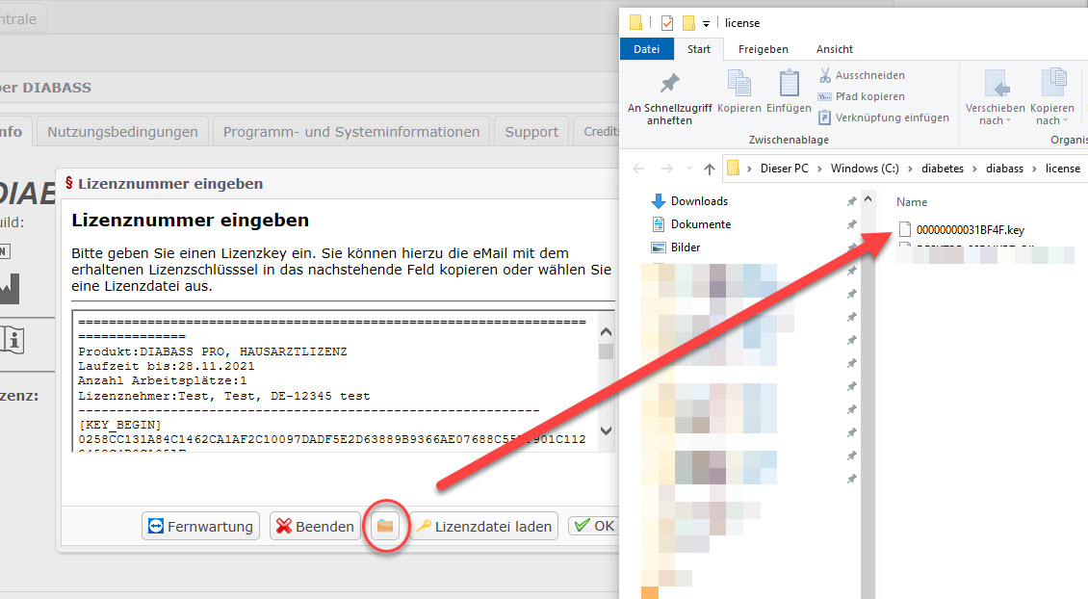Click the navigation pane up arrow
Image resolution: width=1088 pixels, height=599 pixels.
pos(868,199)
